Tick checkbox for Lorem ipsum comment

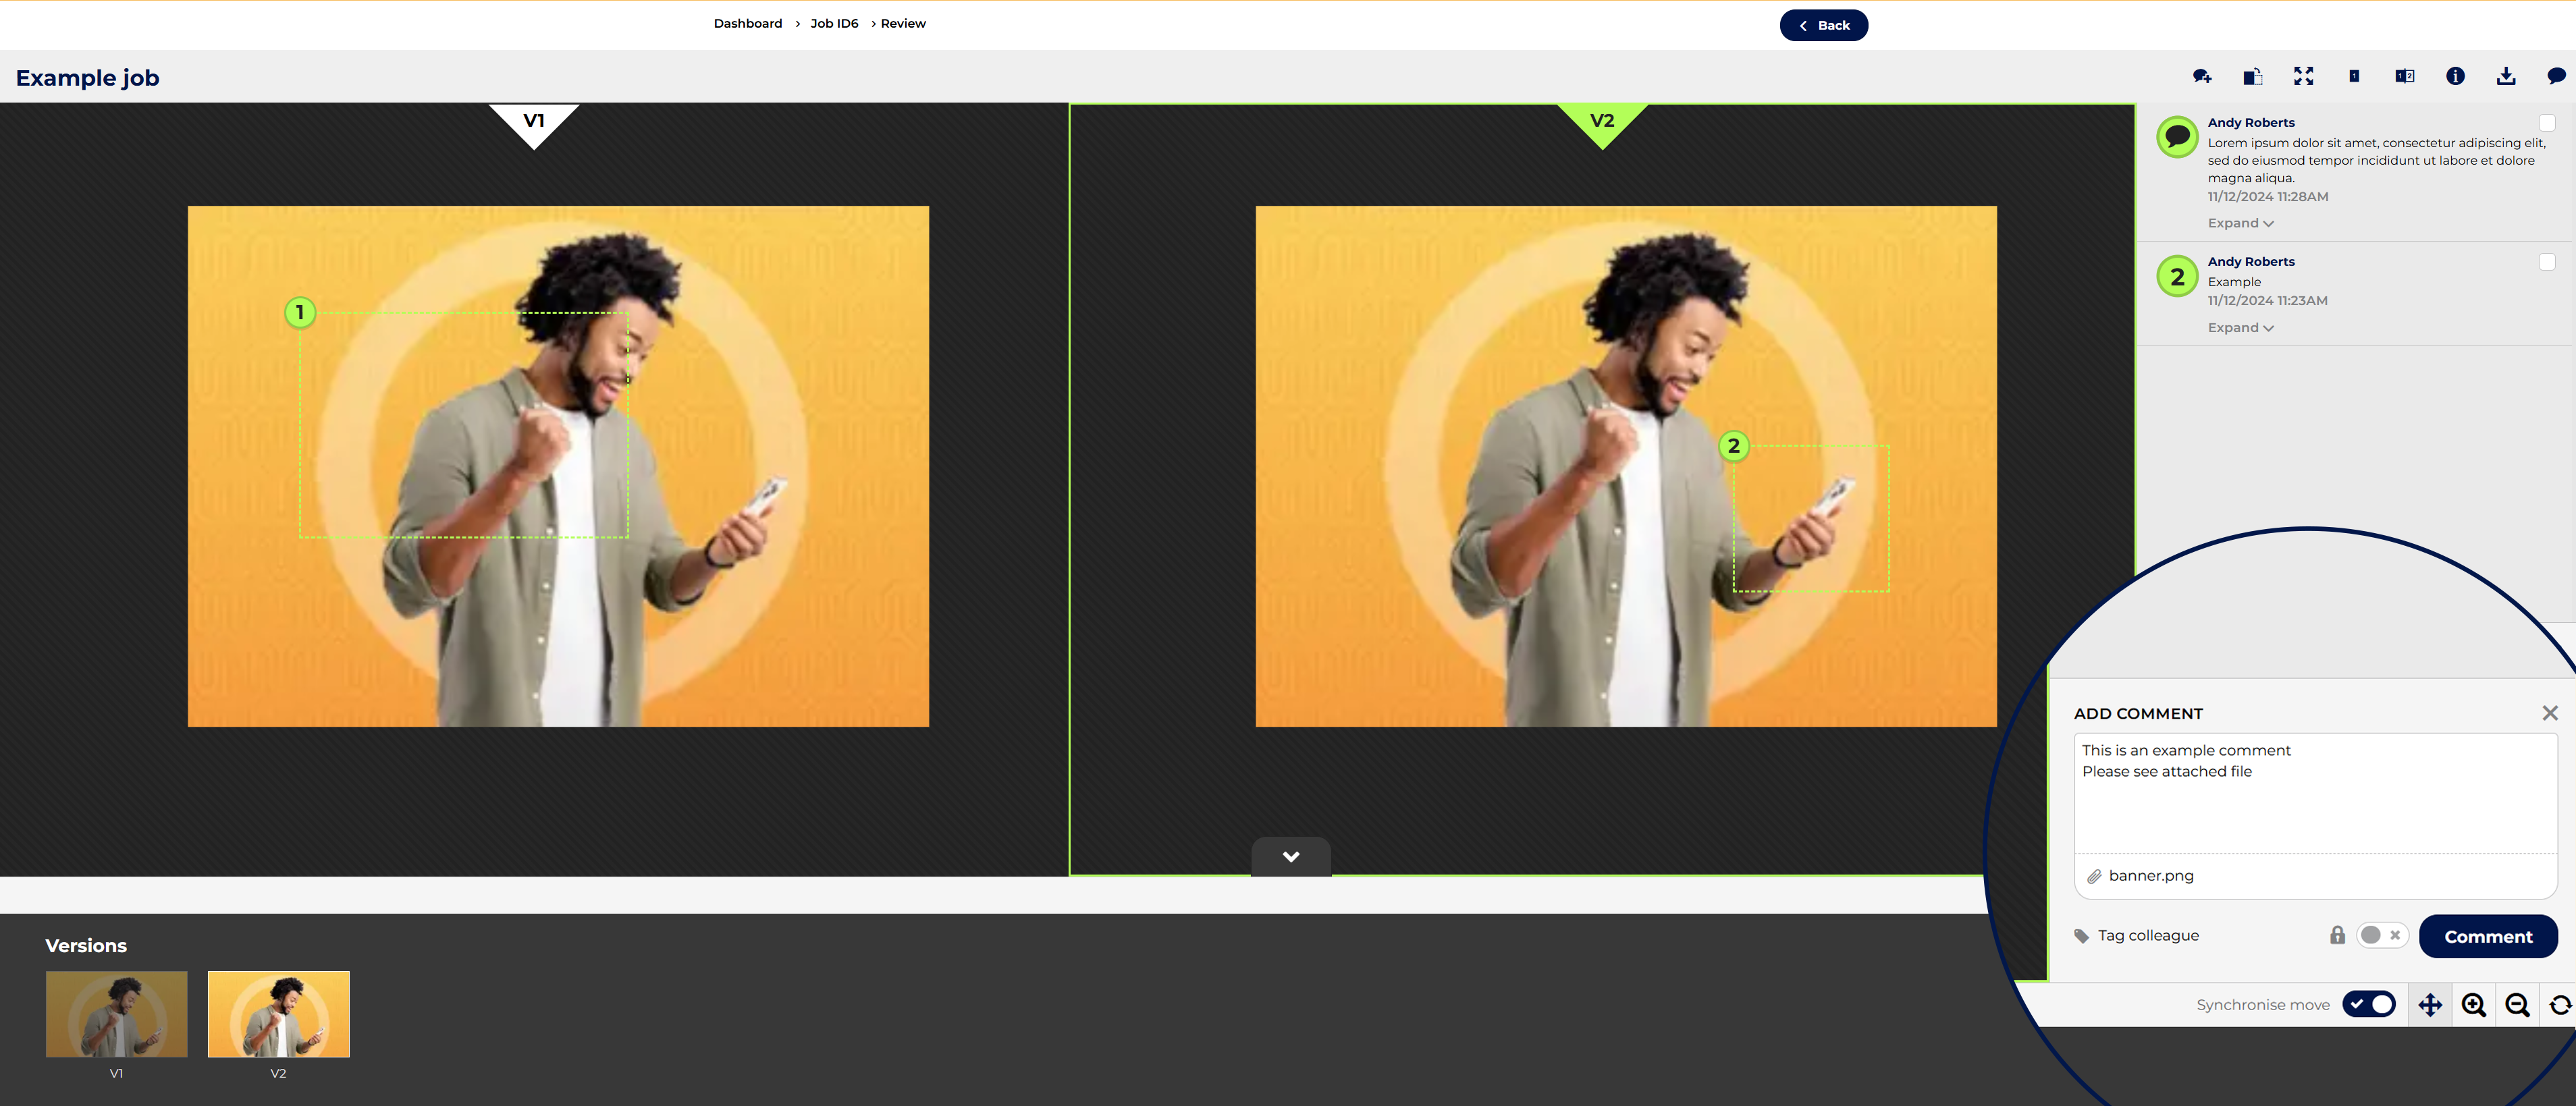point(2547,123)
